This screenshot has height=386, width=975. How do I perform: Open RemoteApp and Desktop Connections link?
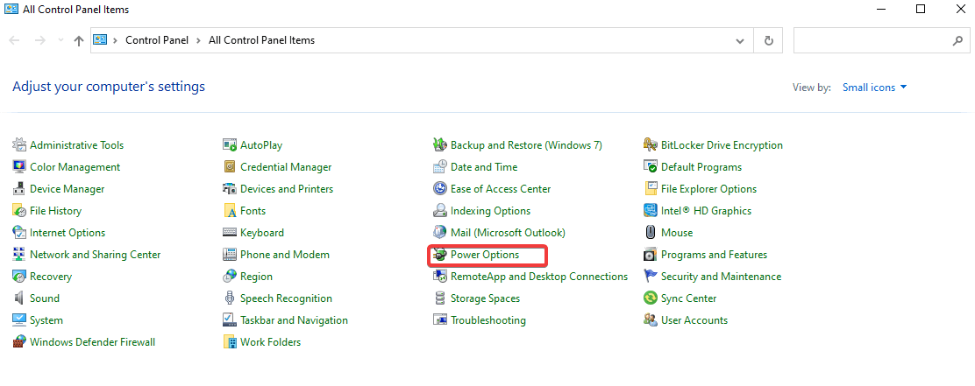point(539,277)
